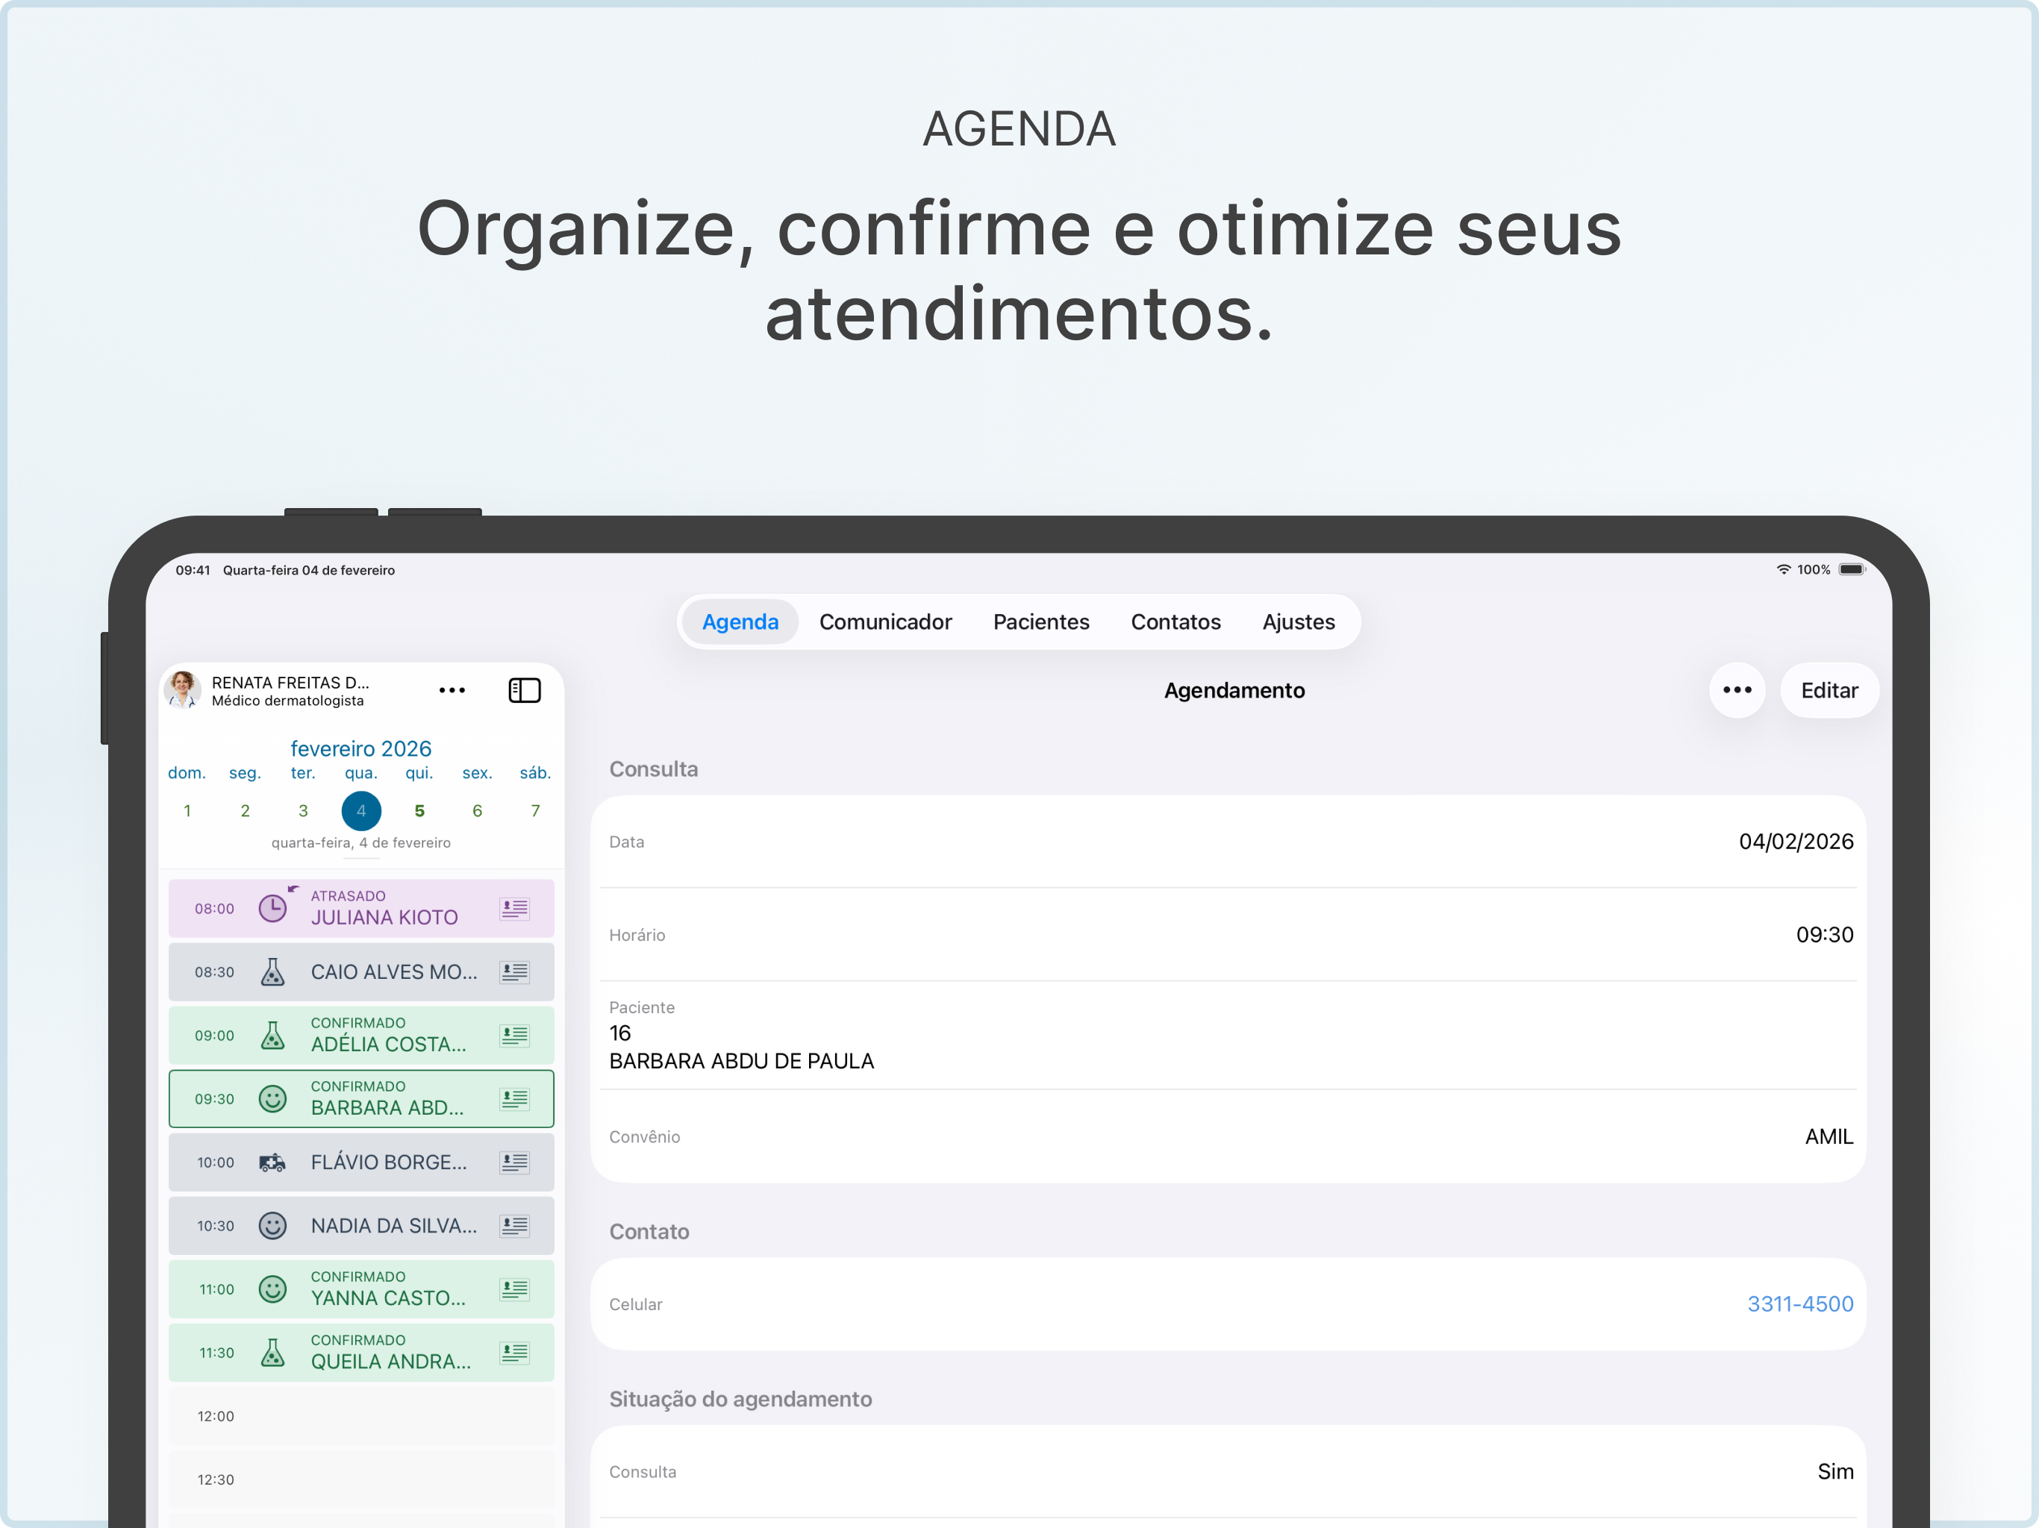
Task: Open the three-dot menu next to Editar
Action: [x=1737, y=690]
